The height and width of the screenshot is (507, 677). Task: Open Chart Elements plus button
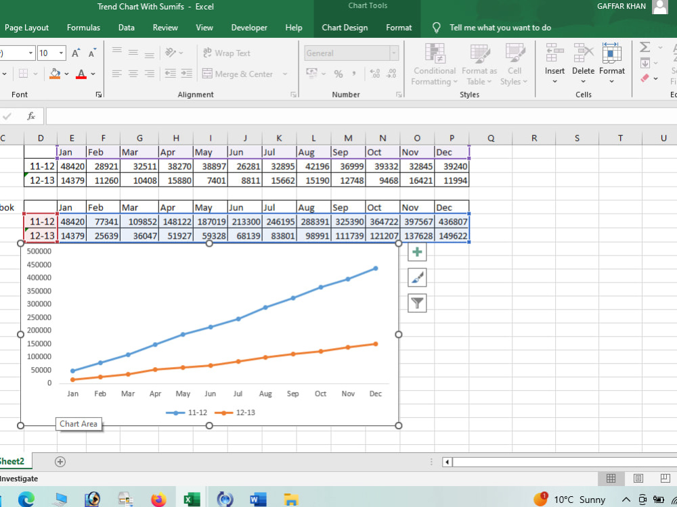tap(417, 251)
